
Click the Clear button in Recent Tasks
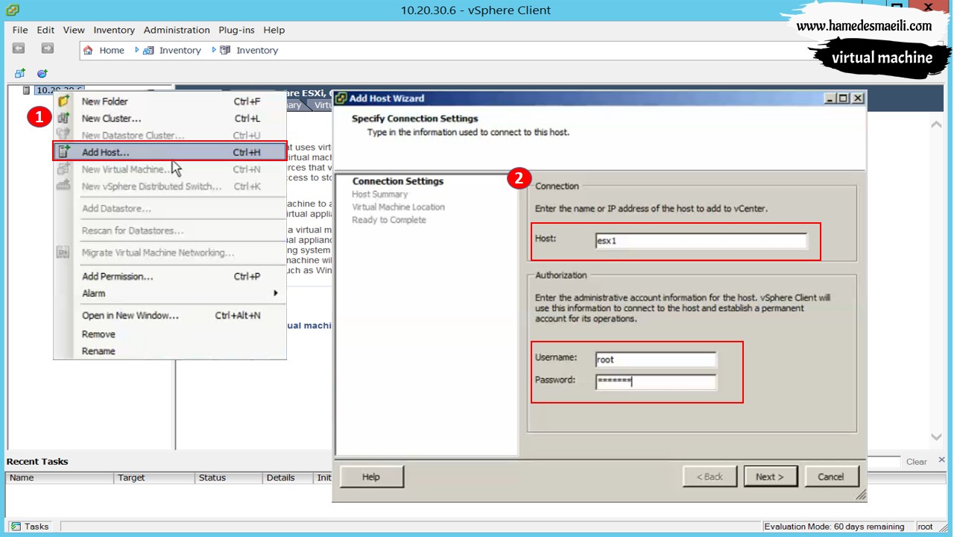pos(916,462)
